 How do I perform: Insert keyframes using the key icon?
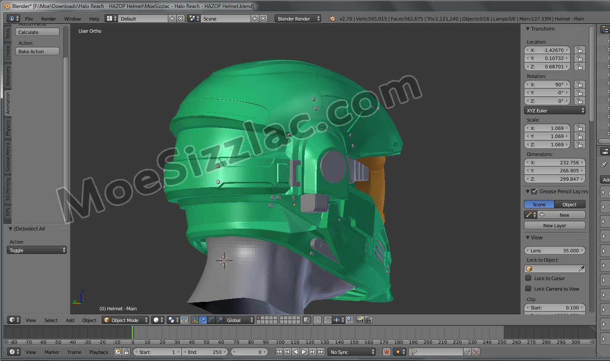pyautogui.click(x=467, y=352)
